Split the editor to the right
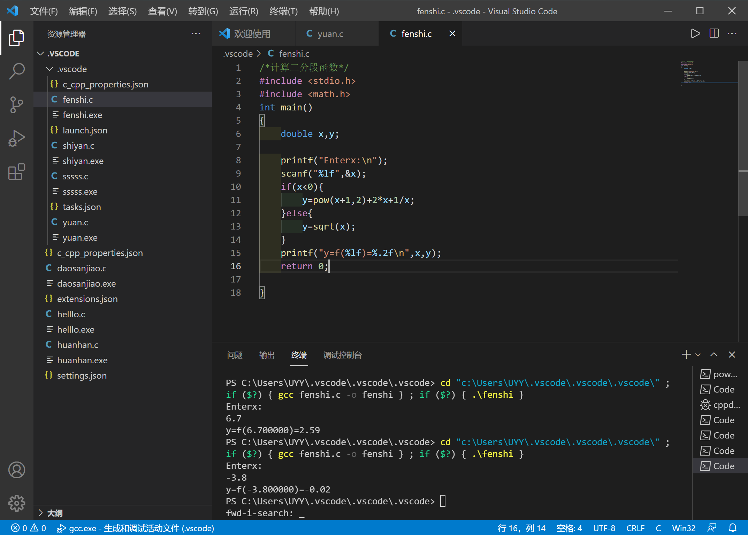The width and height of the screenshot is (748, 535). click(714, 33)
